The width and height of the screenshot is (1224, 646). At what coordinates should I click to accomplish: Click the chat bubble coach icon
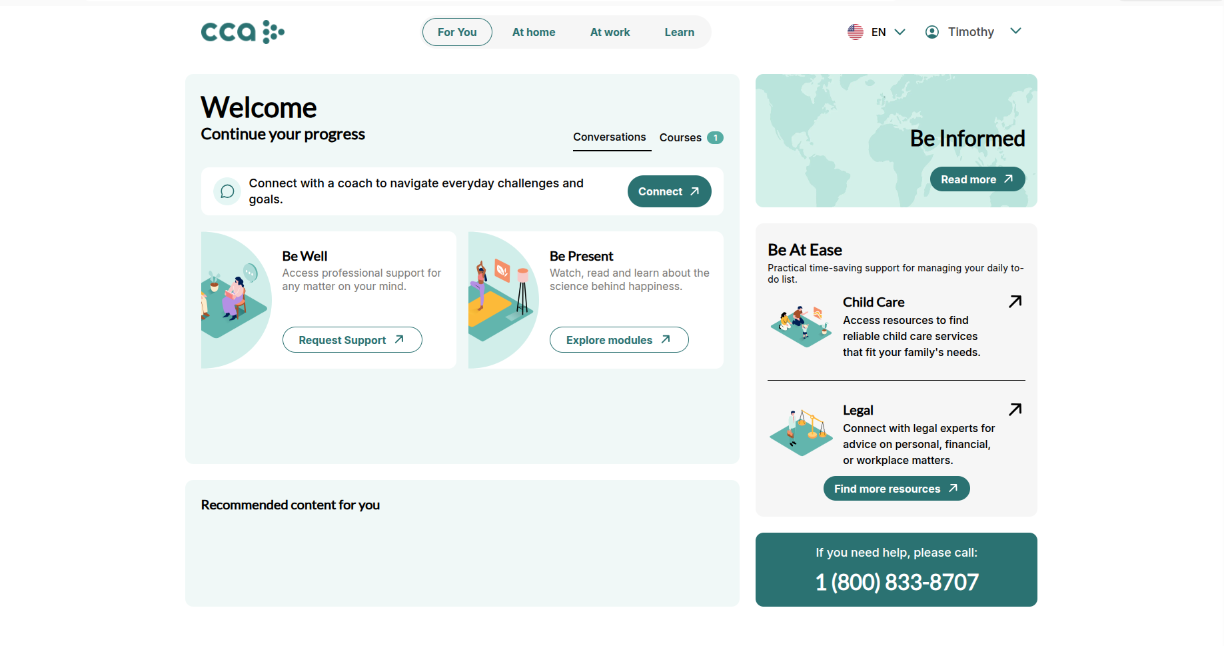(x=227, y=191)
